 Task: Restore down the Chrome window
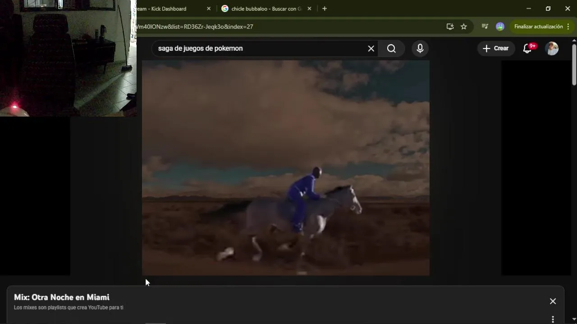pos(548,9)
